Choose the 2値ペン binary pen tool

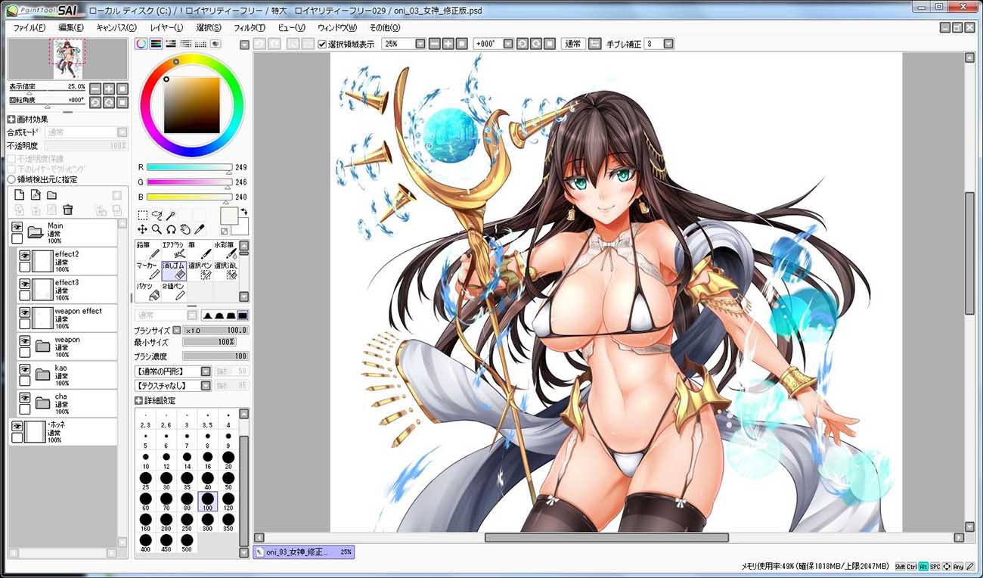(x=174, y=291)
